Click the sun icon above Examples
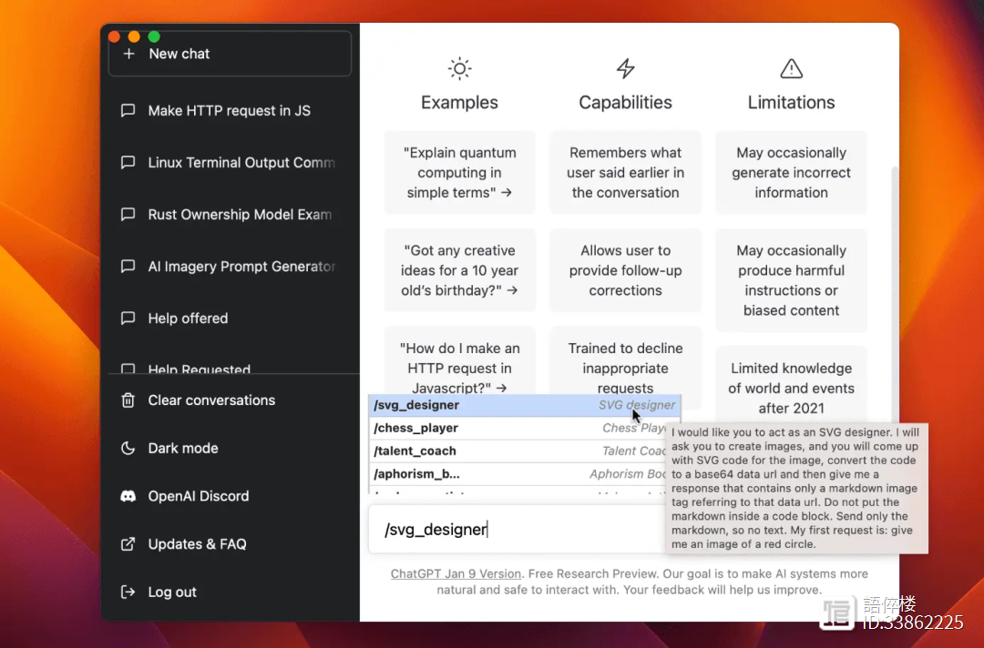Image resolution: width=984 pixels, height=648 pixels. tap(459, 68)
